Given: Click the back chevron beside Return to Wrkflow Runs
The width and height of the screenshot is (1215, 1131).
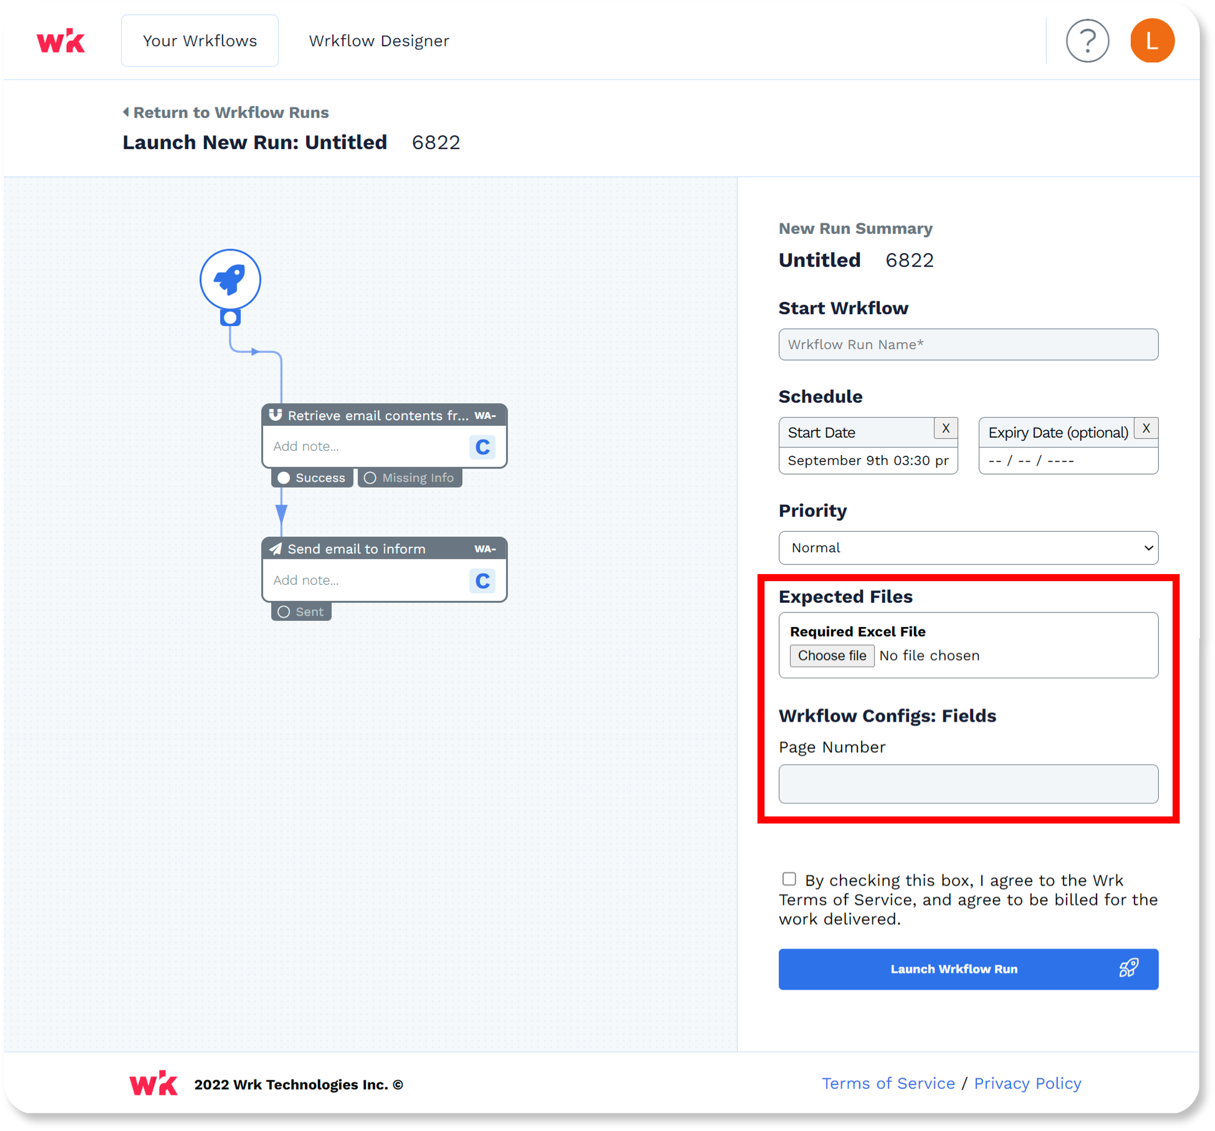Looking at the screenshot, I should tap(126, 112).
